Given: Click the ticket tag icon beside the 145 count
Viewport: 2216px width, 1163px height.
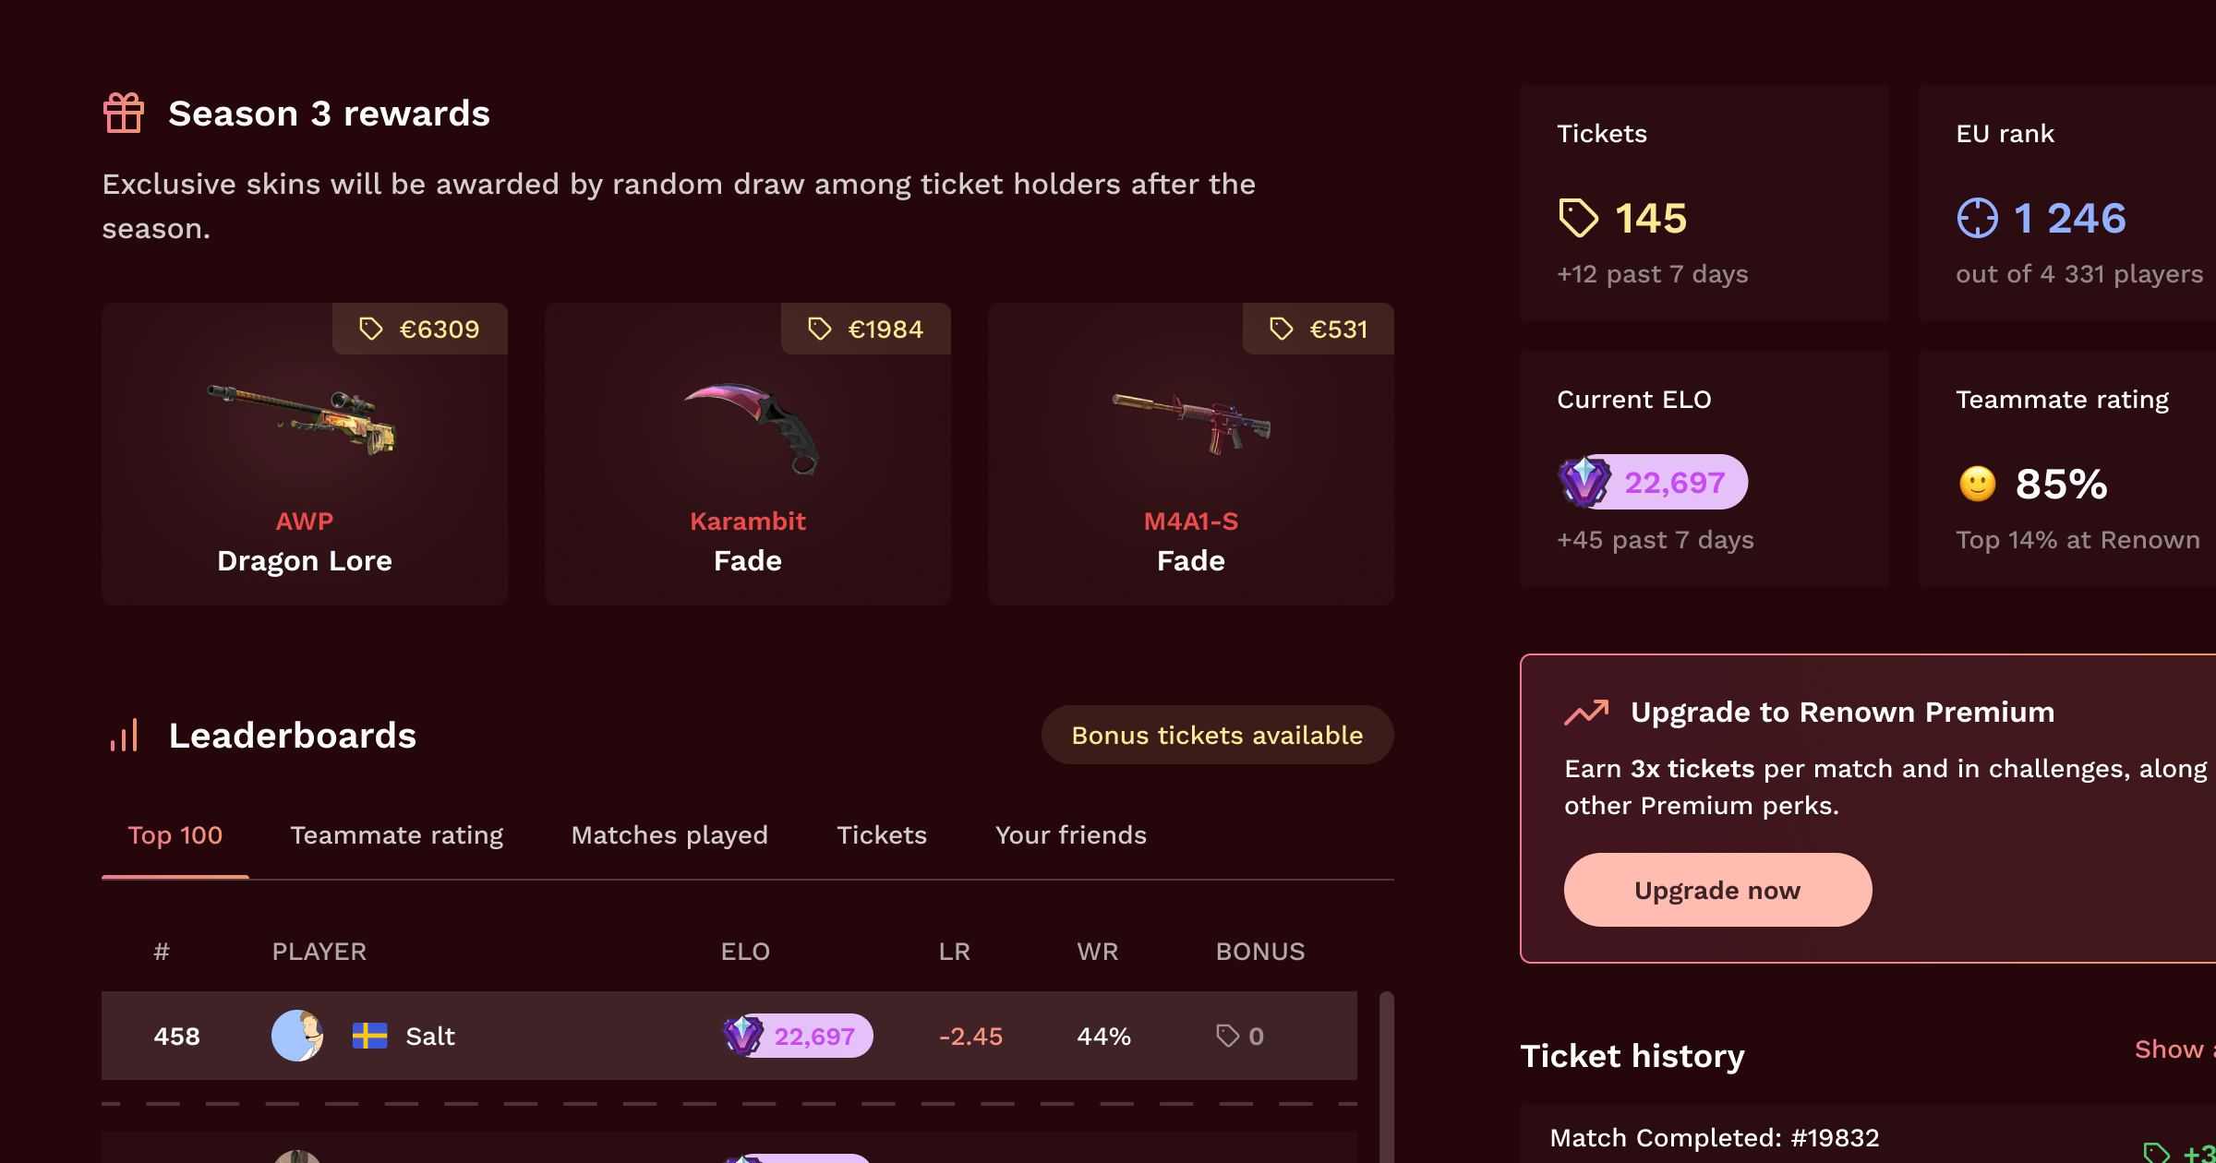Looking at the screenshot, I should click(x=1578, y=219).
